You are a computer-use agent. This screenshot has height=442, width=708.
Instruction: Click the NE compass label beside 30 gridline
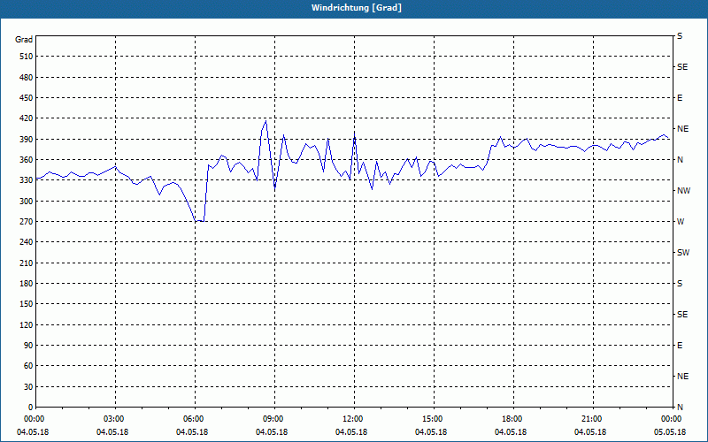pyautogui.click(x=683, y=377)
